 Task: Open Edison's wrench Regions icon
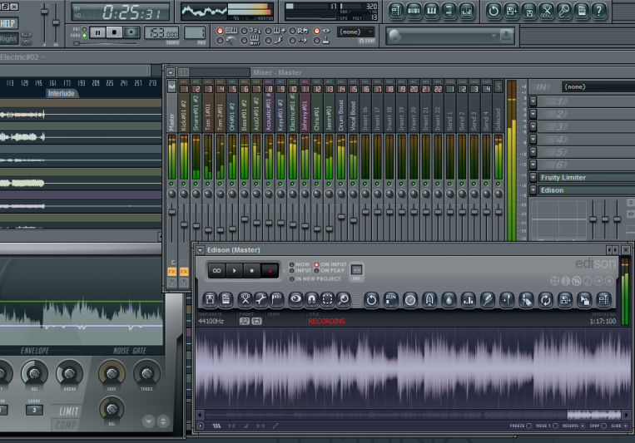[260, 300]
